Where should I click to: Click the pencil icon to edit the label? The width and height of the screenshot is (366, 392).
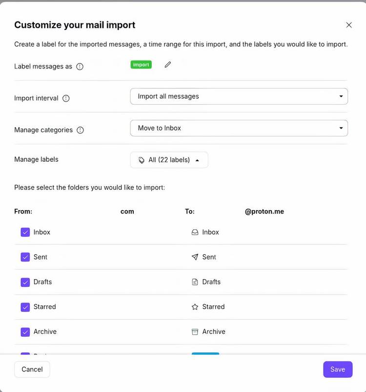click(168, 65)
